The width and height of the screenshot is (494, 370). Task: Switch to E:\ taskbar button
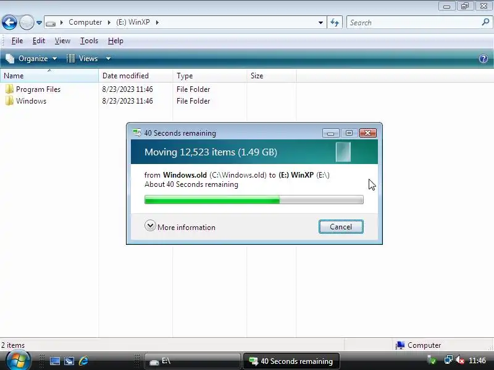tap(192, 361)
